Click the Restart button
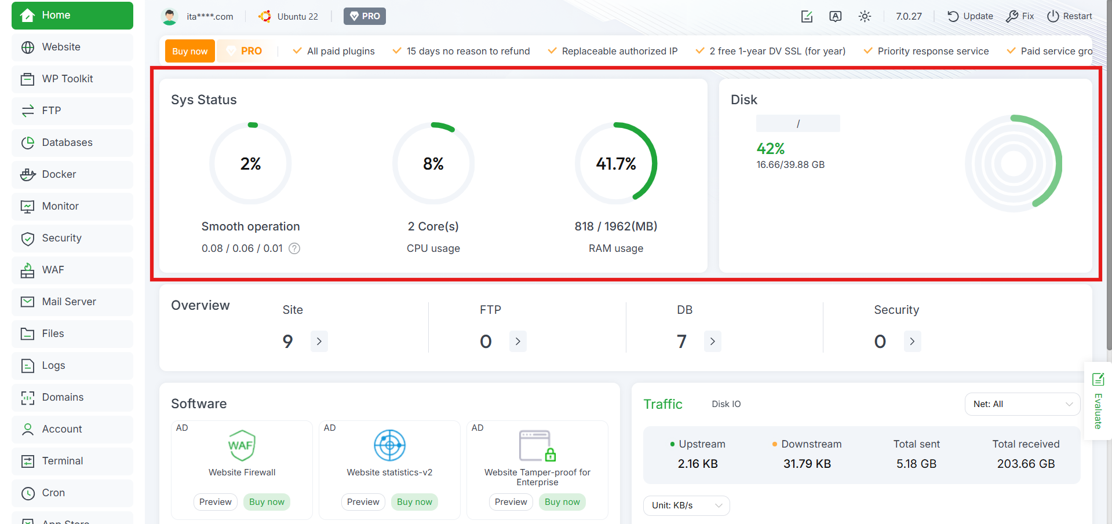Screen dimensions: 1112x524 (1070, 16)
